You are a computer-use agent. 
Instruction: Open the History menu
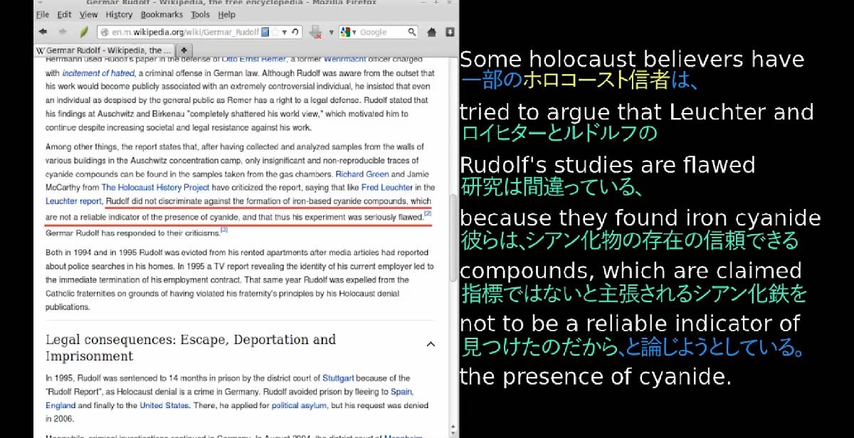point(119,14)
